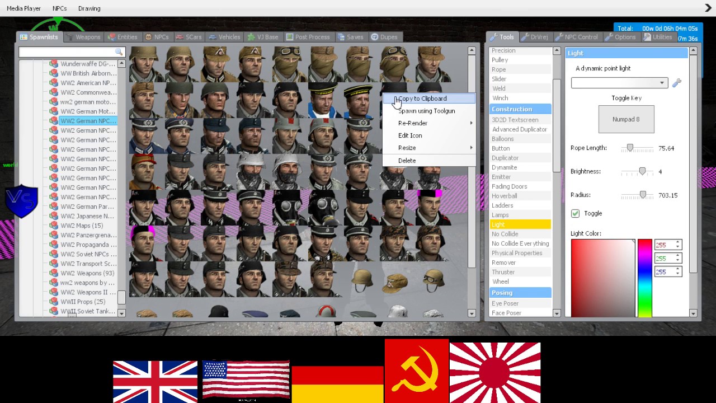The image size is (716, 403).
Task: Click the magnifier icon in spawnlist search box
Action: tap(119, 51)
